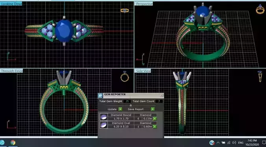The image size is (266, 147).
Task: Click the Looking Down viewport label
Action: [x=11, y=4]
